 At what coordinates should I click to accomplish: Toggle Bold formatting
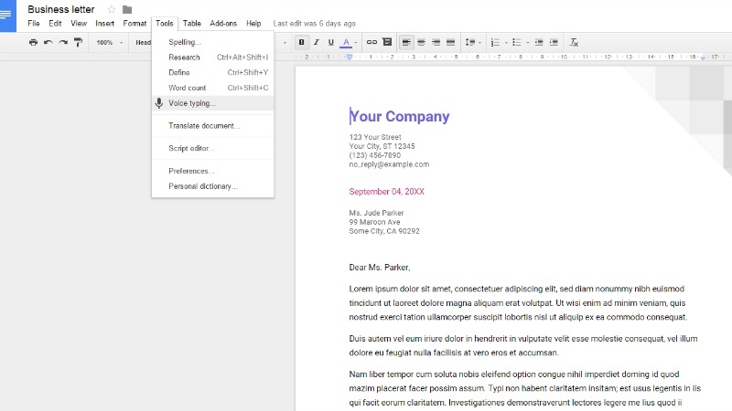[x=301, y=42]
